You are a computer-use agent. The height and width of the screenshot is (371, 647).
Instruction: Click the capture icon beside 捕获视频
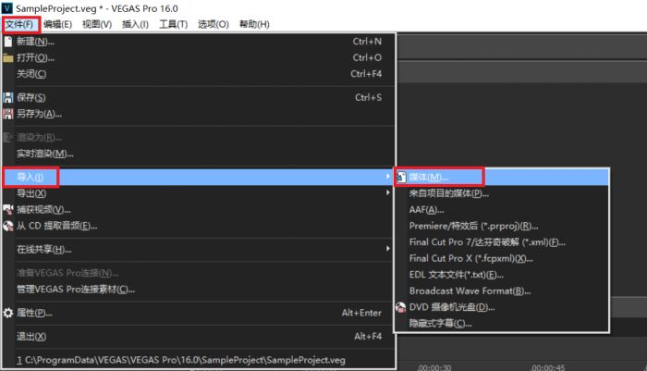click(7, 209)
